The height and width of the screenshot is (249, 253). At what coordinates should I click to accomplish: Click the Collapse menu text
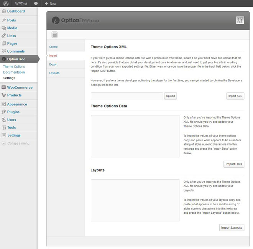coord(18,143)
